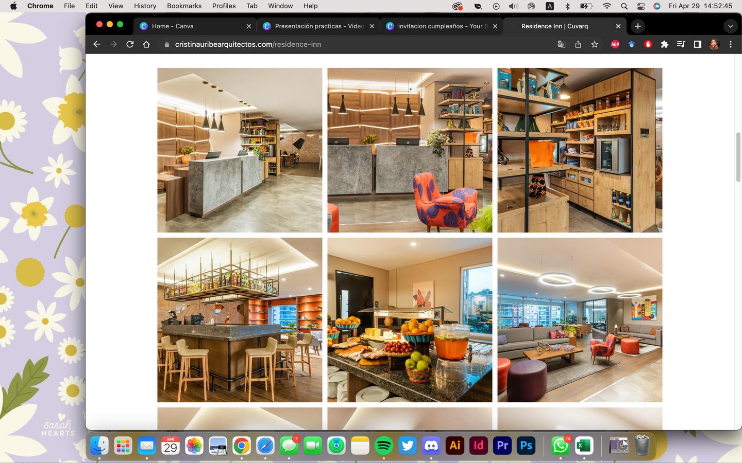Open the File menu
Image resolution: width=742 pixels, height=463 pixels.
point(69,6)
